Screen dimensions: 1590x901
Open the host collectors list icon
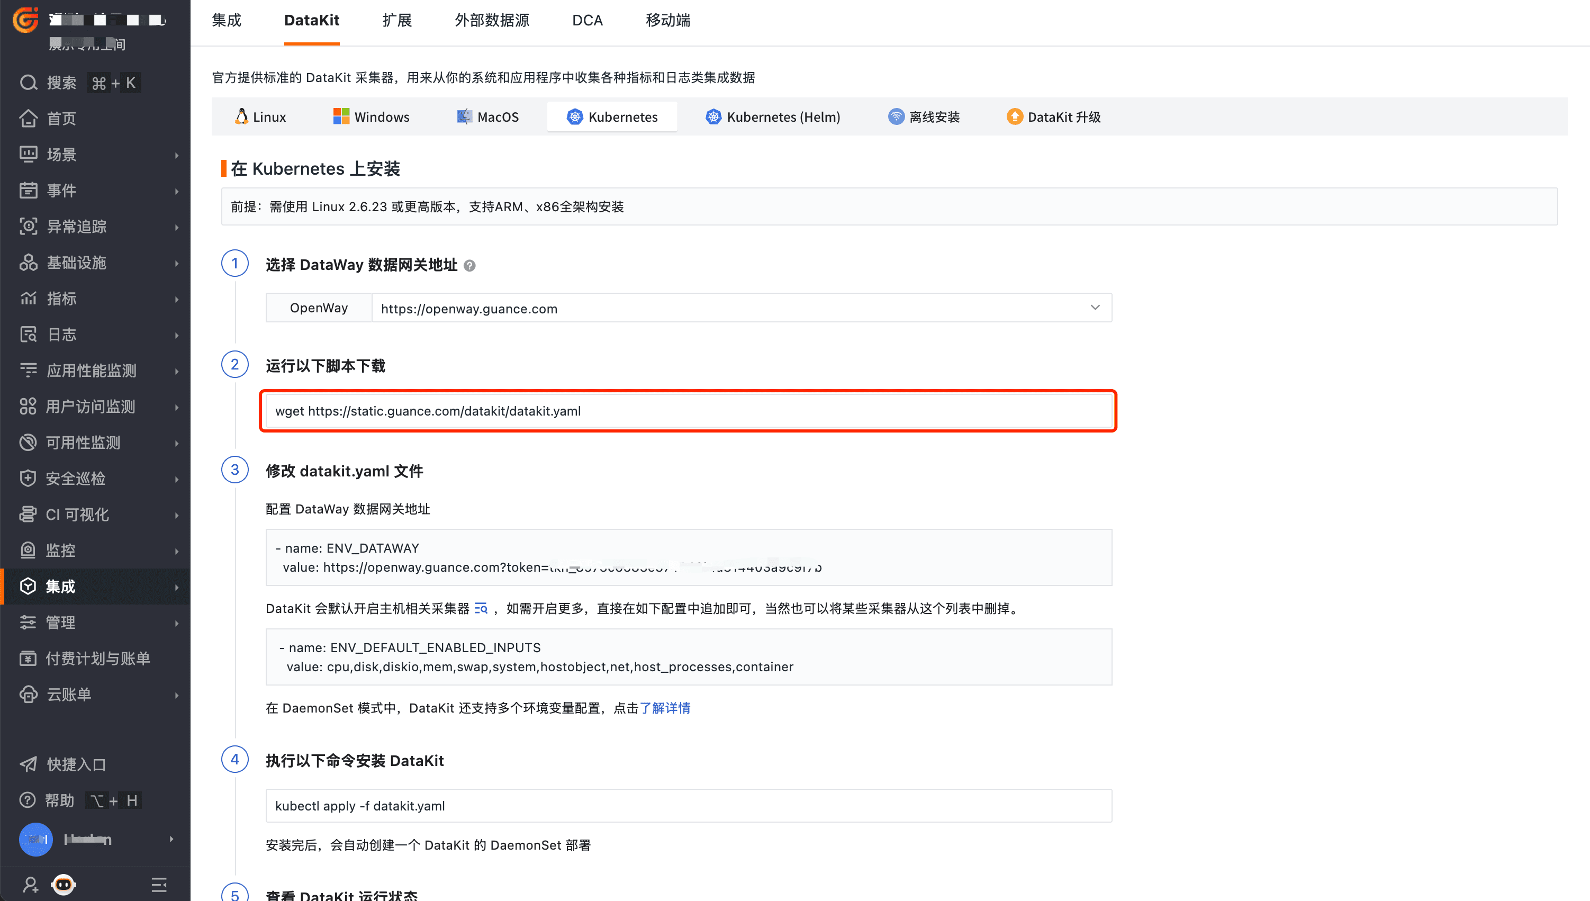(x=481, y=608)
